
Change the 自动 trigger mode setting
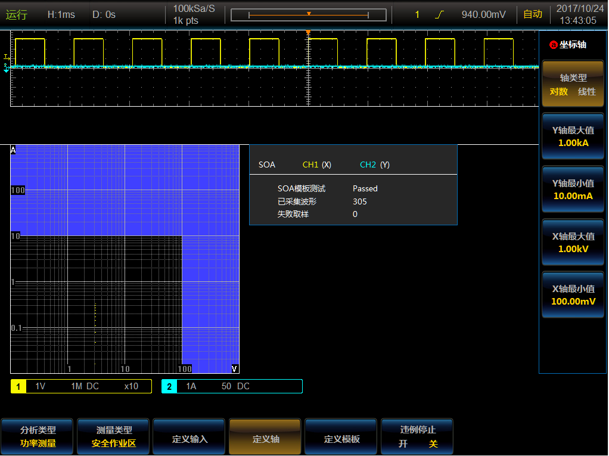533,15
